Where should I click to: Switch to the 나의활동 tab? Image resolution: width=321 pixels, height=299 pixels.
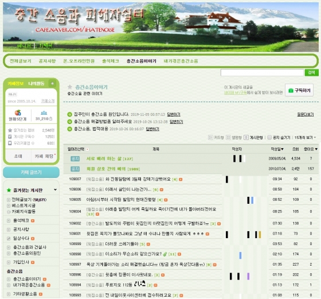tap(36, 83)
